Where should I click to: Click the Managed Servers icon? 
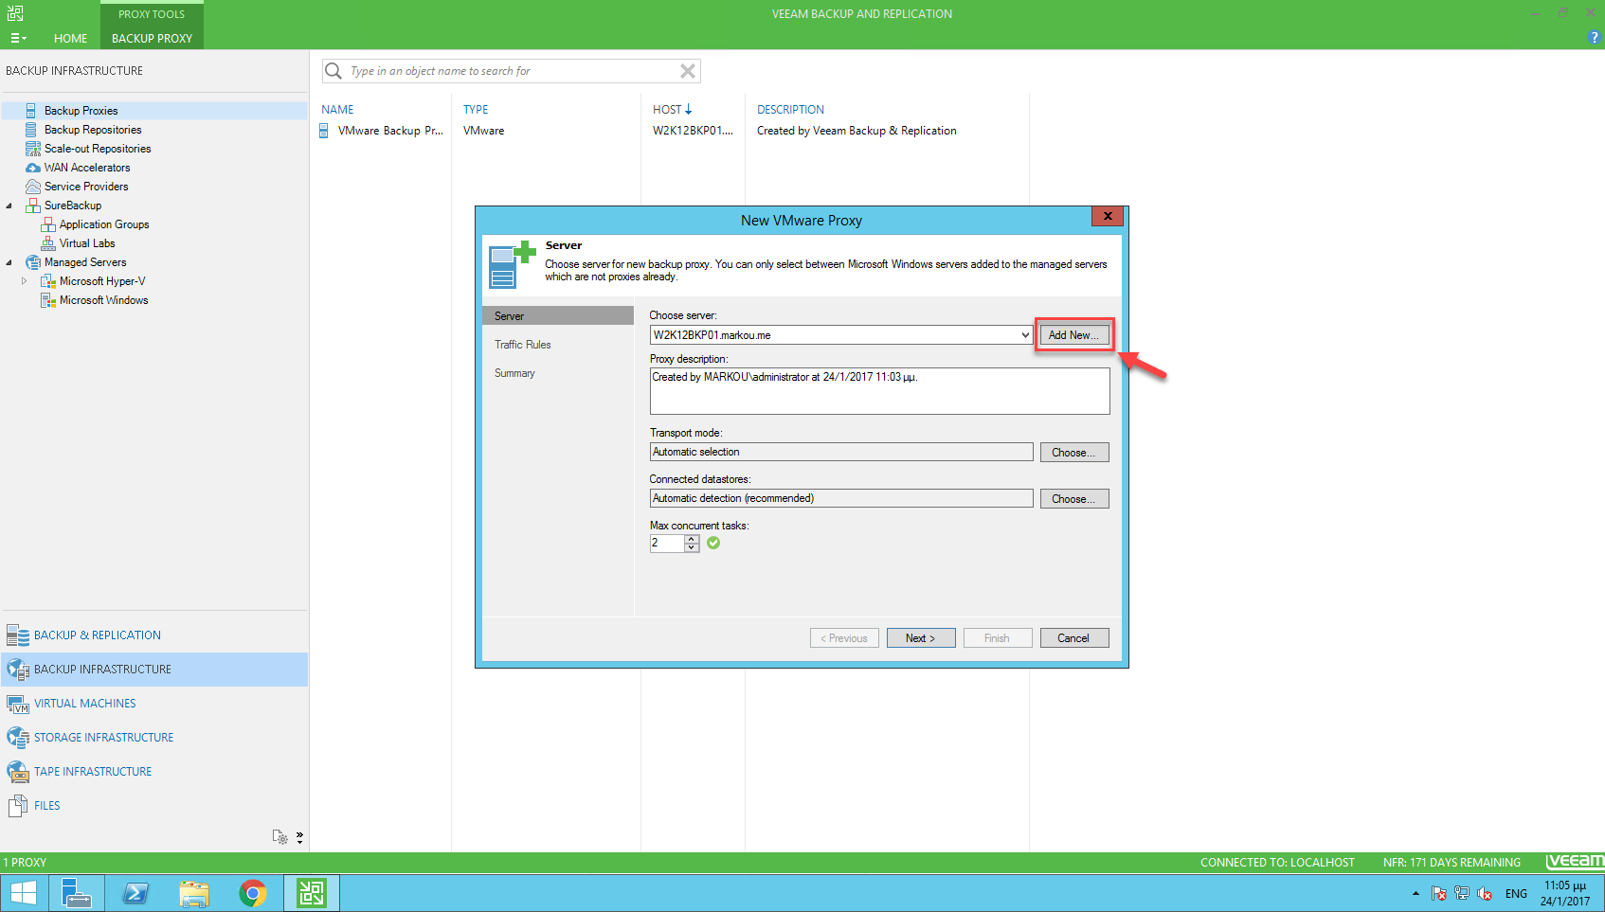[x=32, y=262]
